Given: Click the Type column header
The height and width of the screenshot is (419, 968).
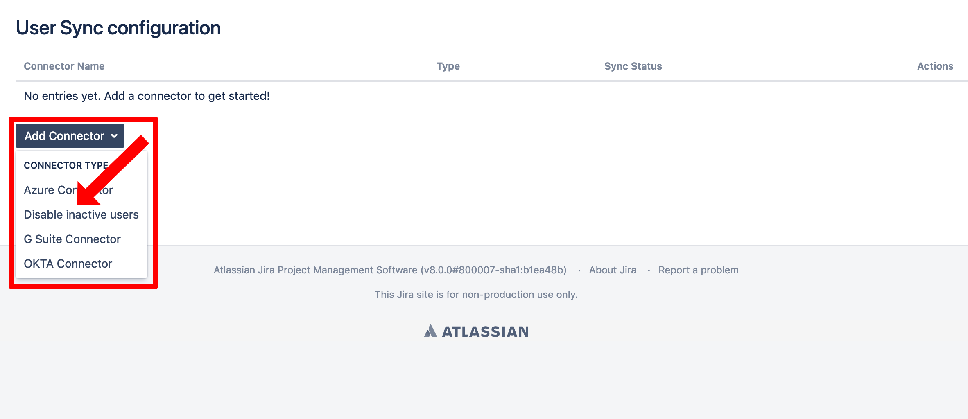Looking at the screenshot, I should pyautogui.click(x=448, y=66).
